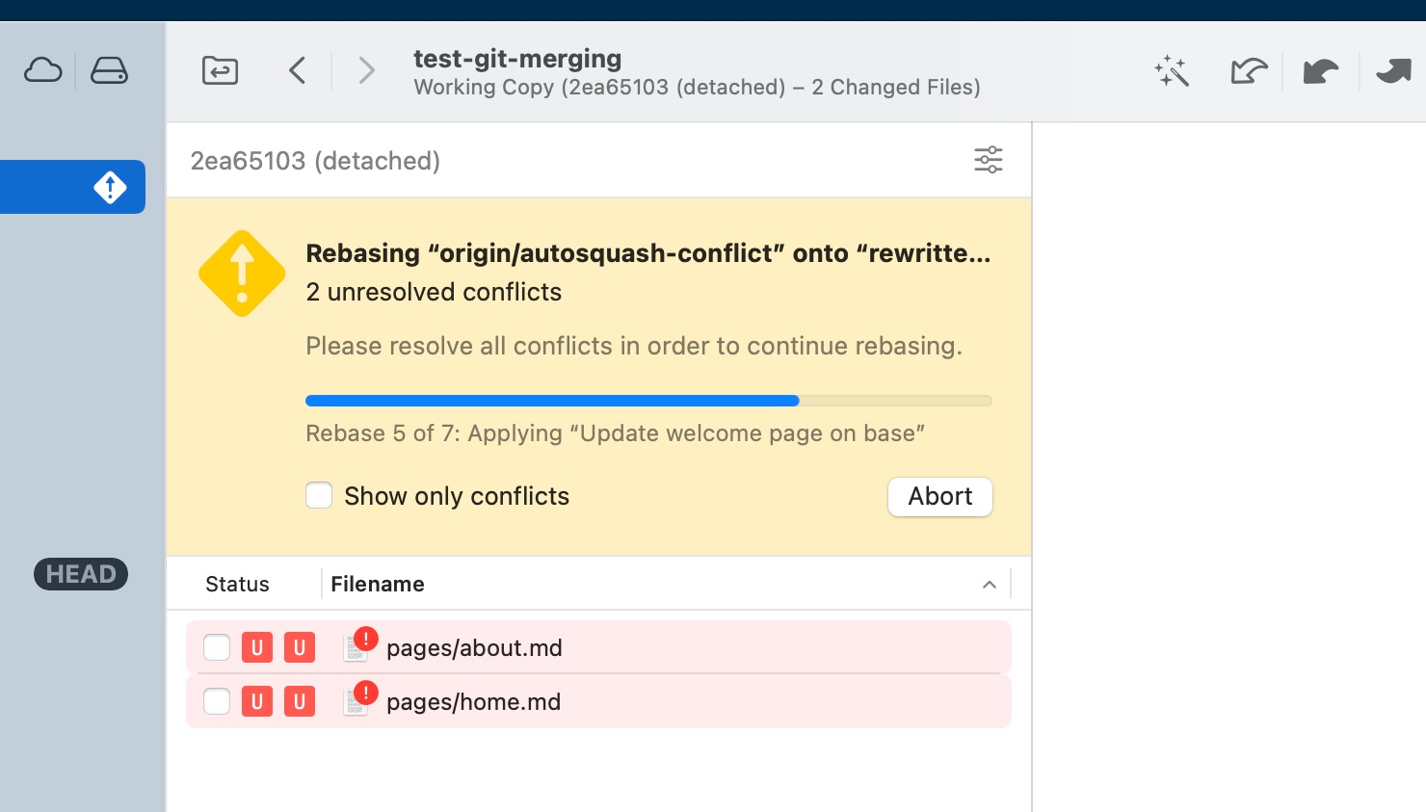Check the checkbox next to pages/about.md

[216, 647]
